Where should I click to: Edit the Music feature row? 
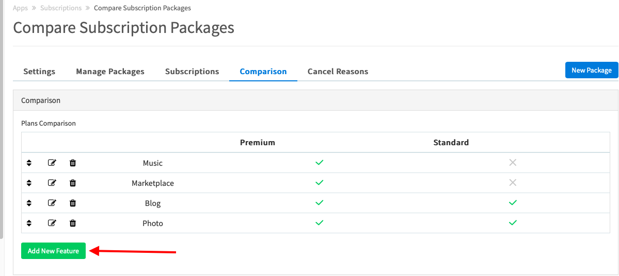click(x=52, y=163)
